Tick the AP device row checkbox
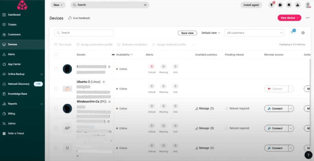The width and height of the screenshot is (314, 161). tap(56, 128)
